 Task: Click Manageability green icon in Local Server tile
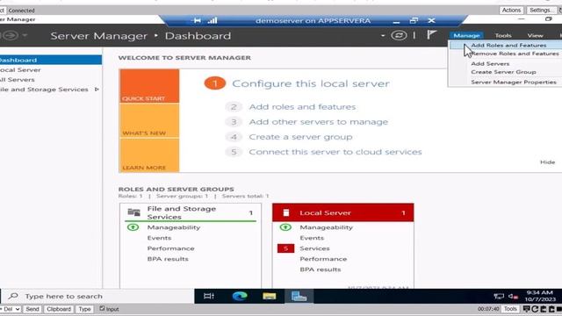click(285, 227)
